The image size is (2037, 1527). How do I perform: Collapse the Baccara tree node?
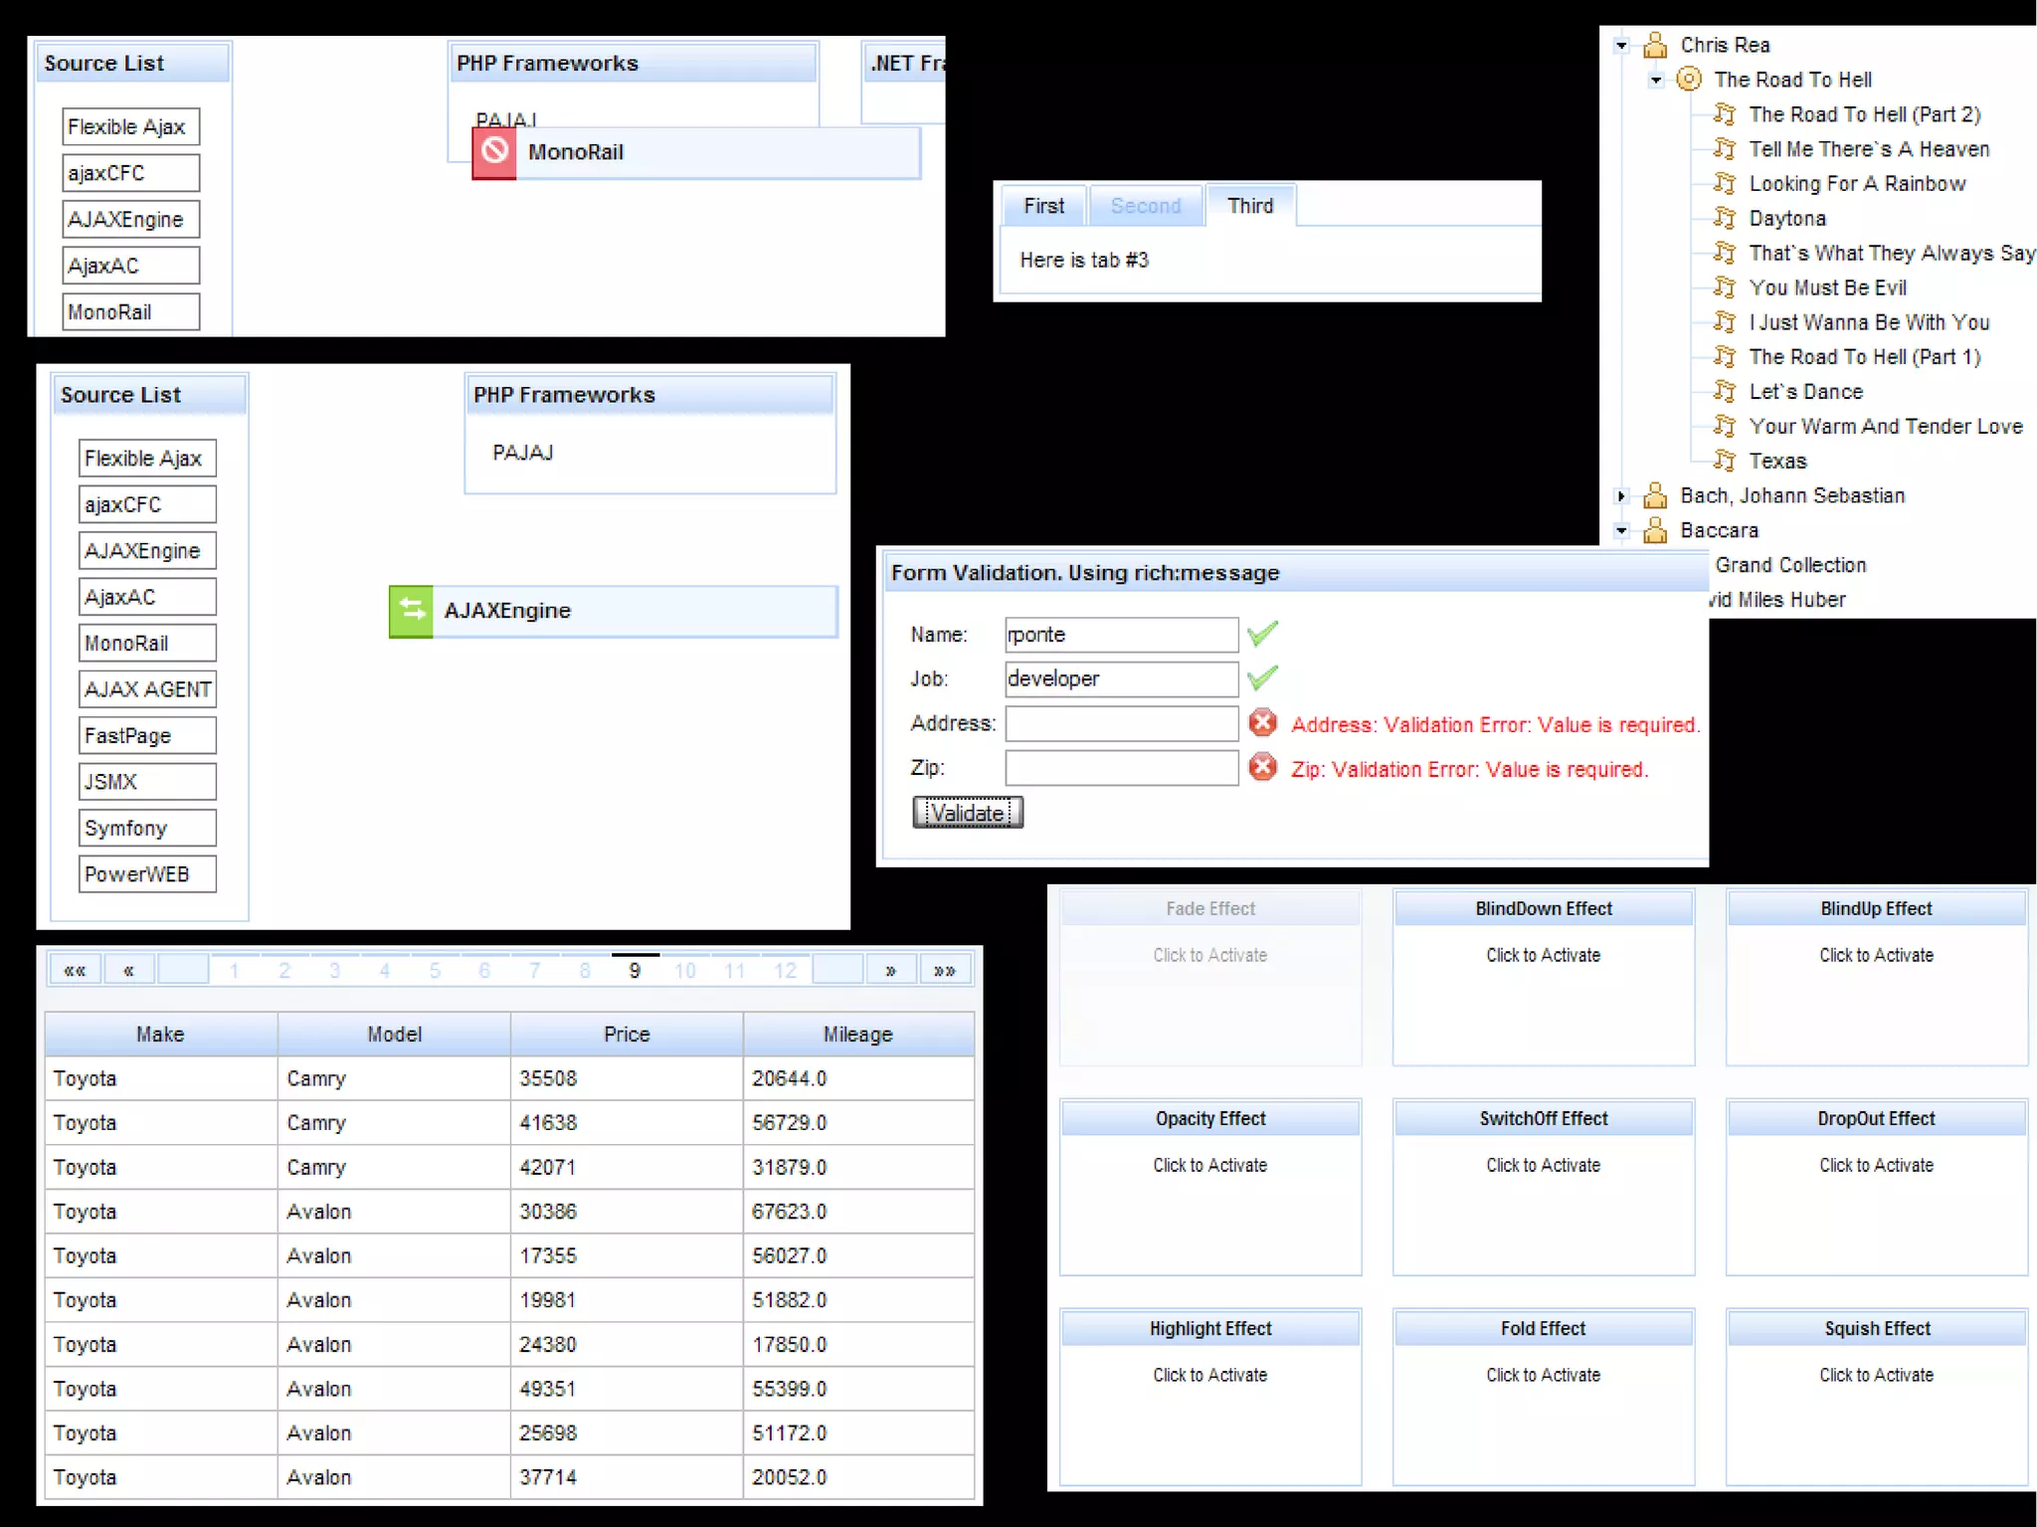(1621, 530)
